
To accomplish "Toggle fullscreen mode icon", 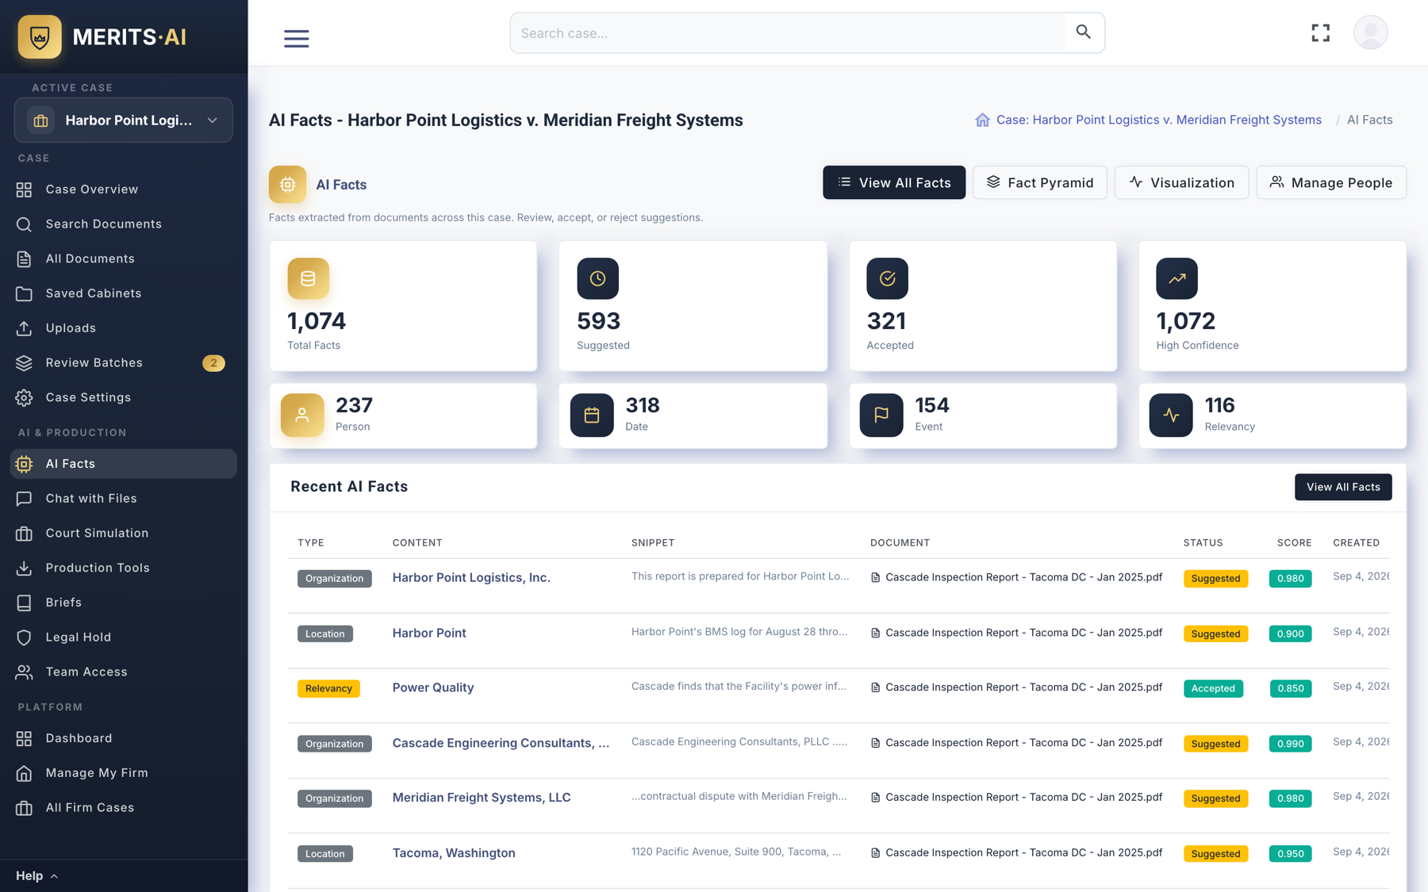I will point(1320,33).
